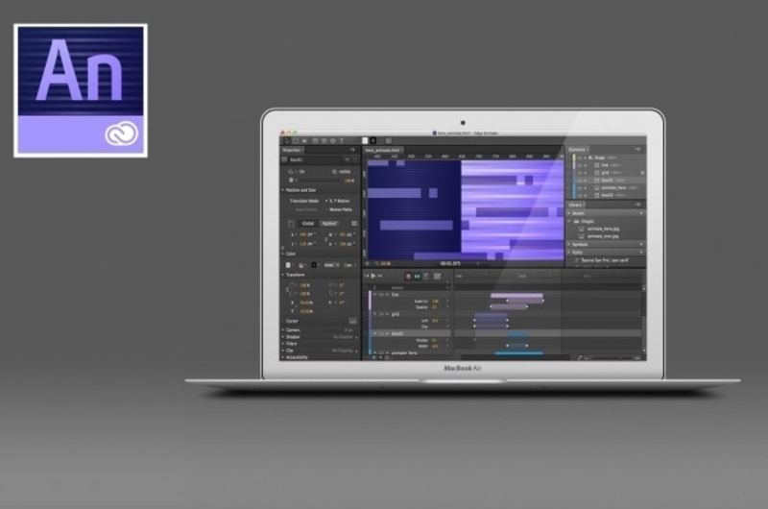
Task: Select the Elements panel tab
Action: click(578, 149)
